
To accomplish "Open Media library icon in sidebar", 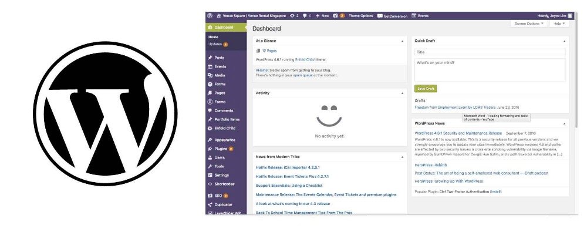I will pyautogui.click(x=210, y=75).
